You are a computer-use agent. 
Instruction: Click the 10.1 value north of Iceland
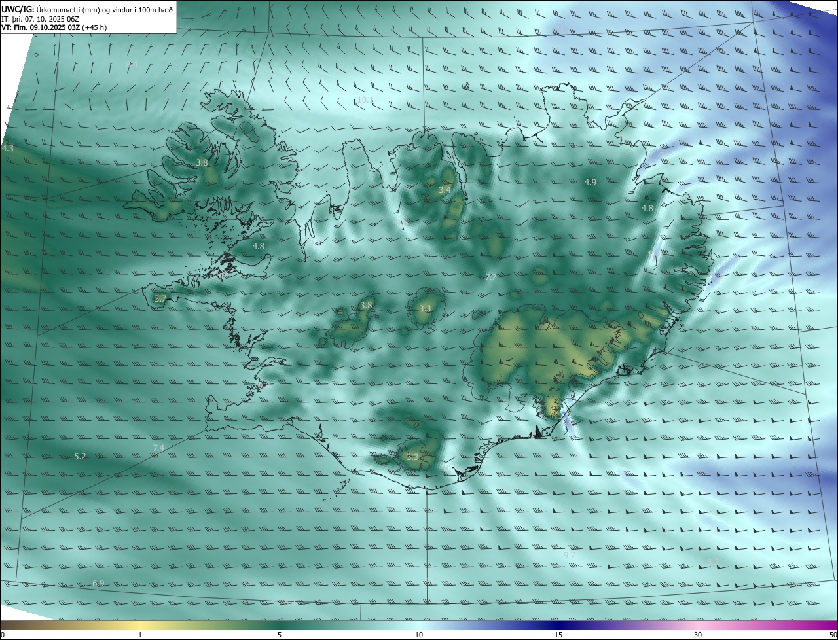click(x=365, y=100)
